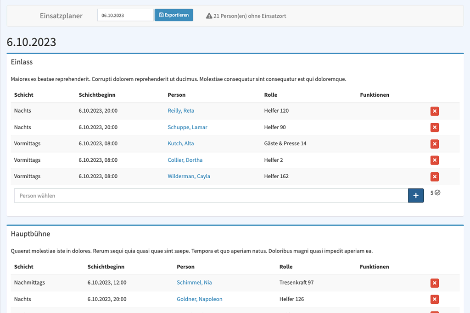Click the plus button to add person
This screenshot has height=313, width=470.
point(415,196)
